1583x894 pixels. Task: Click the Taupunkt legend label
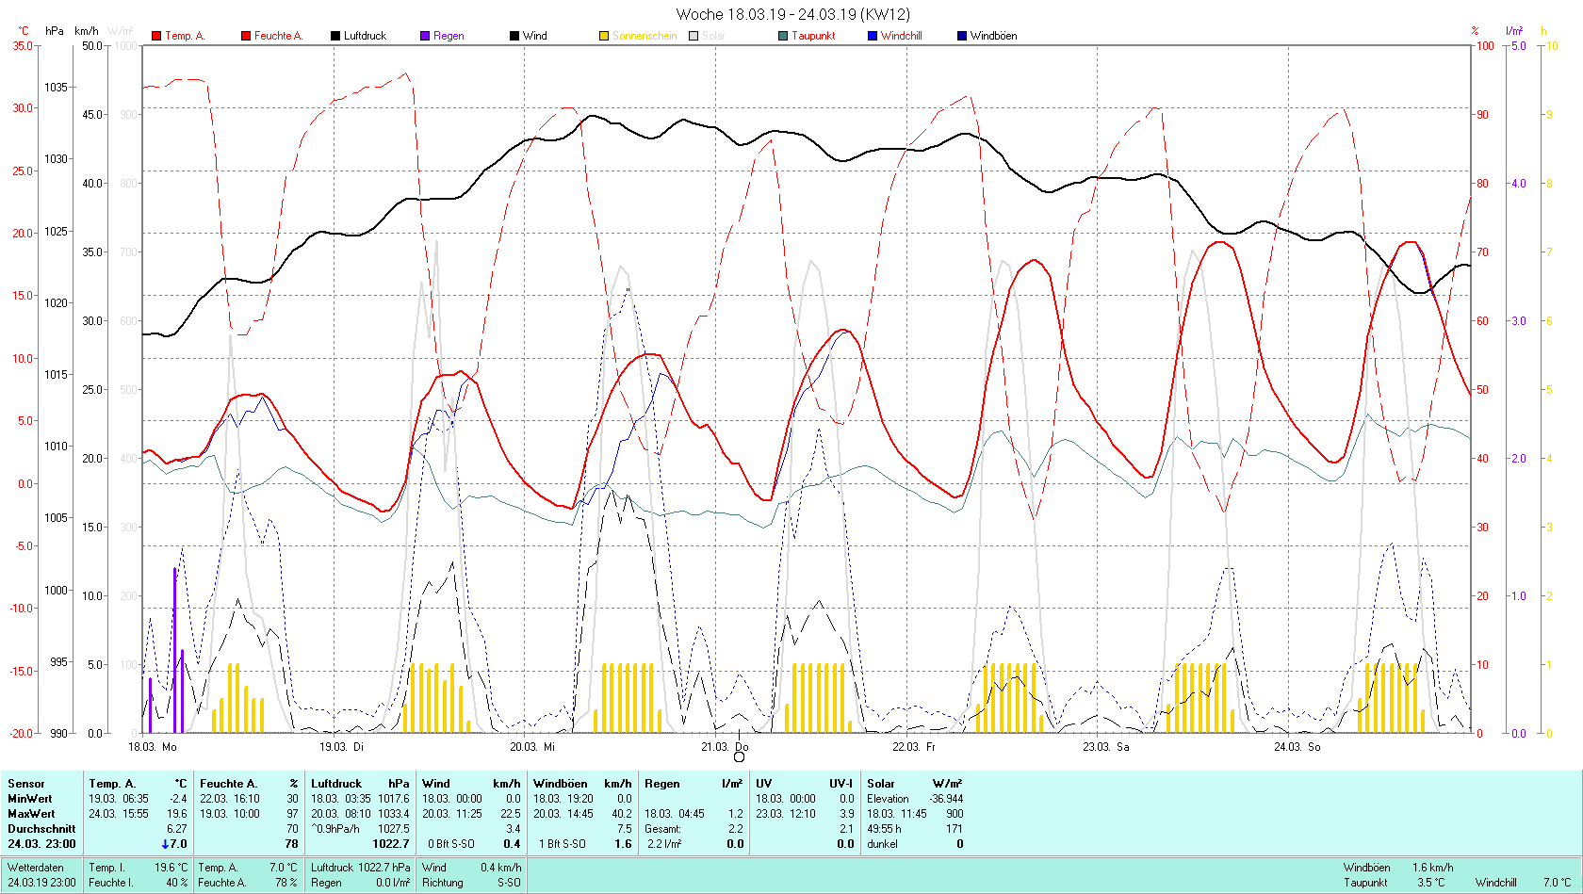tap(813, 36)
